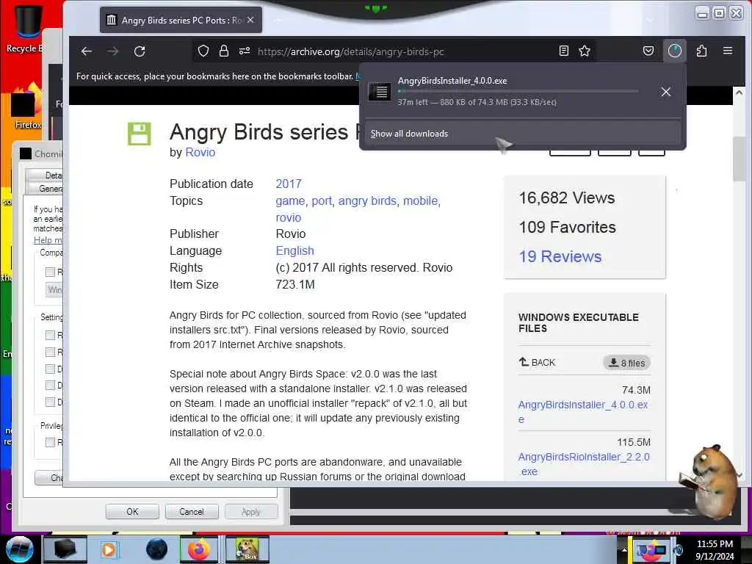Click the dark globe taskbar icon
Image resolution: width=752 pixels, height=564 pixels.
[x=156, y=549]
